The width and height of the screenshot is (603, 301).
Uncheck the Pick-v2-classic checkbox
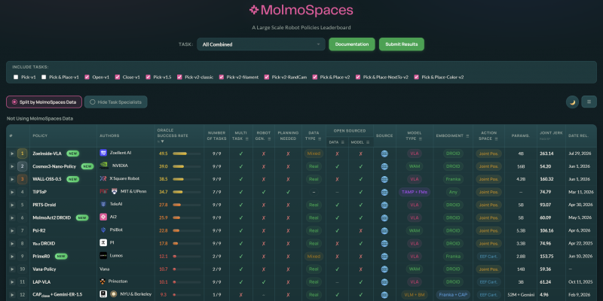[x=179, y=78]
